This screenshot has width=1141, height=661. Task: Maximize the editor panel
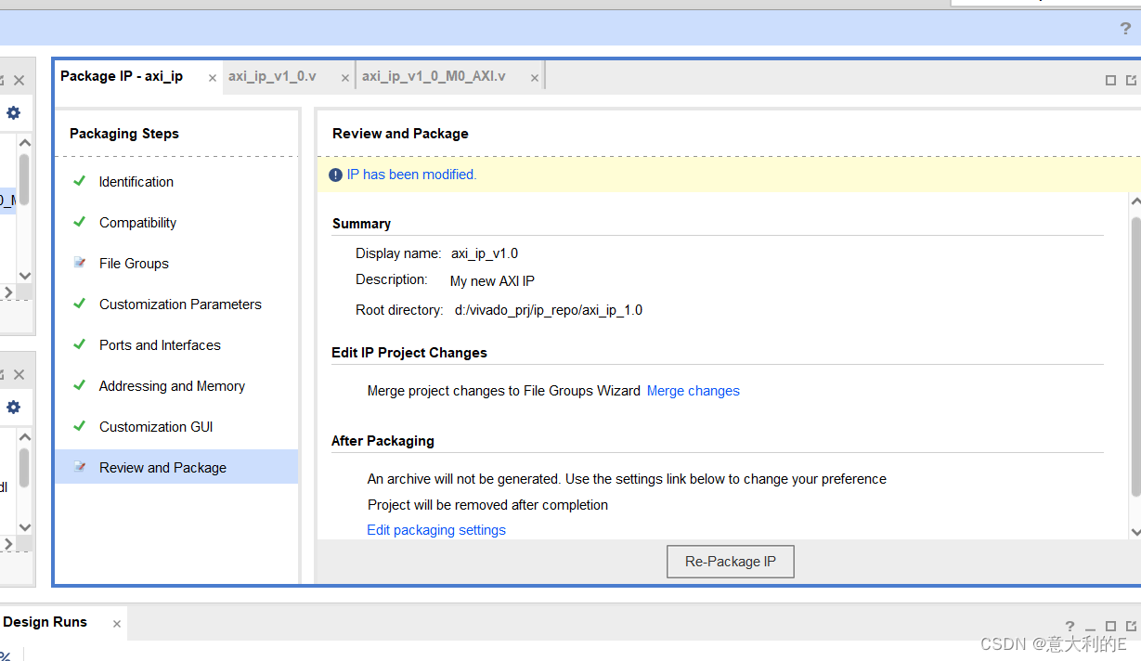click(1110, 80)
